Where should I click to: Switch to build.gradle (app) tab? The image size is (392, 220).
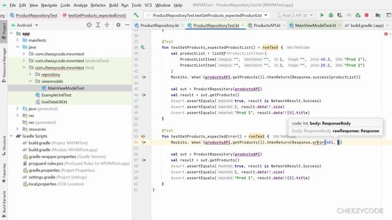[x=367, y=26]
